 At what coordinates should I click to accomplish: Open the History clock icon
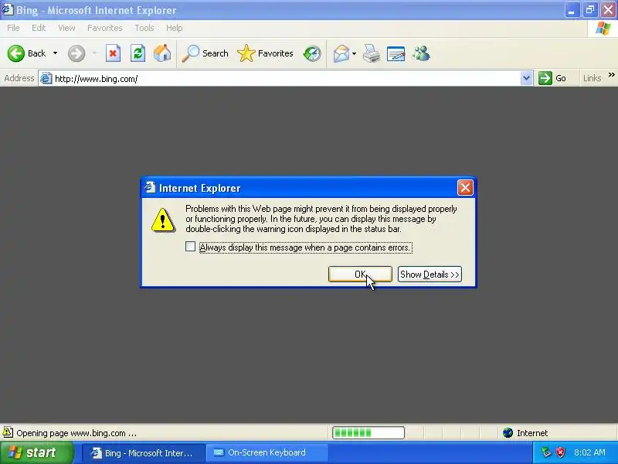coord(312,53)
